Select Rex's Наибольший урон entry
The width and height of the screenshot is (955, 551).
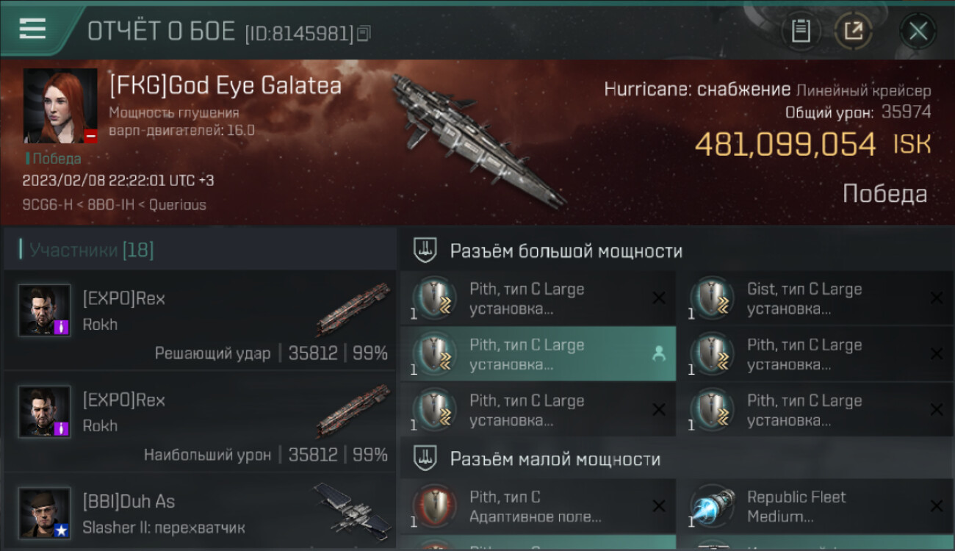pyautogui.click(x=200, y=422)
